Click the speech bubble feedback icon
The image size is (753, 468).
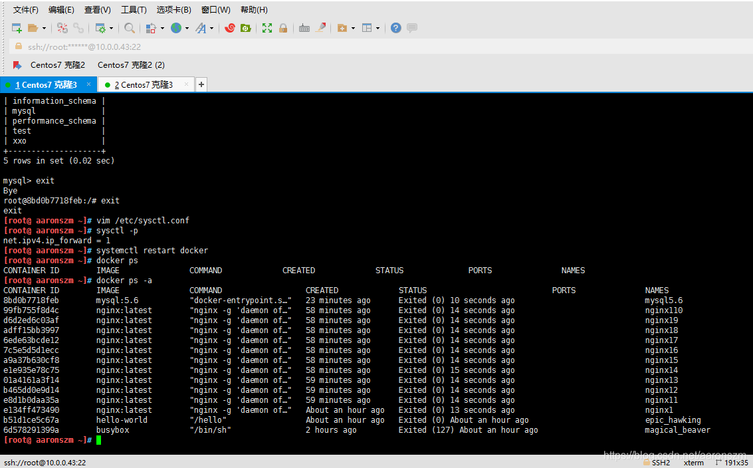pyautogui.click(x=412, y=29)
